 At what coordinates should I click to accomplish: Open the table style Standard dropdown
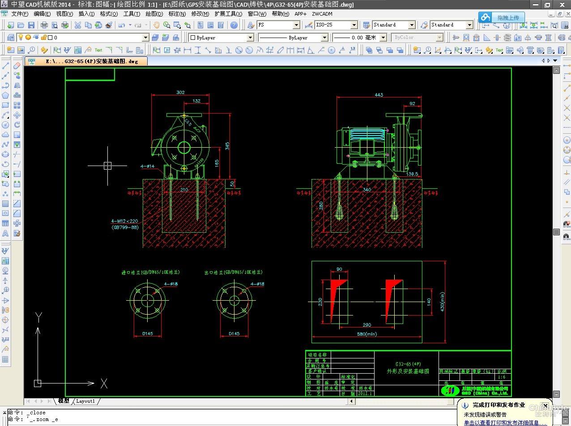click(x=412, y=25)
